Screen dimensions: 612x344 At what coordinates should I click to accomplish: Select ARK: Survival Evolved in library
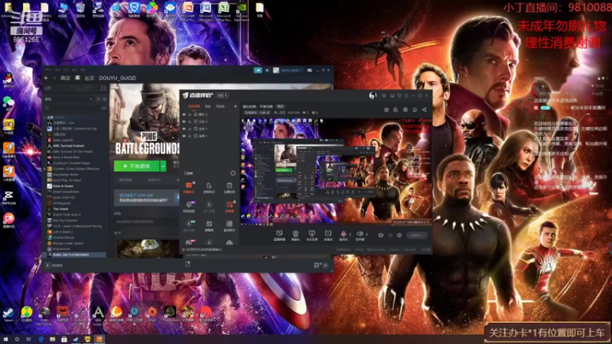coord(68,145)
